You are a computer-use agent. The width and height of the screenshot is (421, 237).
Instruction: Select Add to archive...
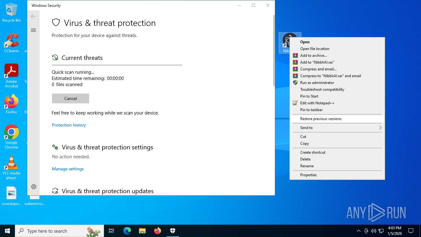click(337, 56)
